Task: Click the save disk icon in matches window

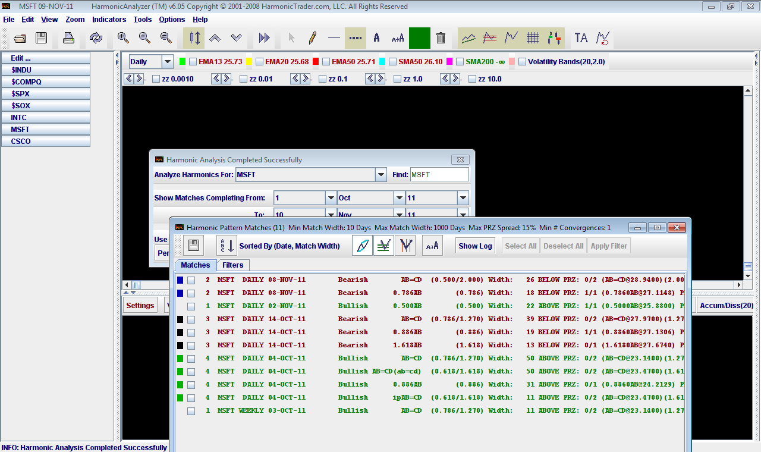Action: 193,246
